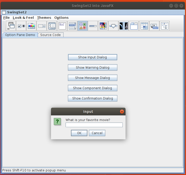
Task: Select the Table demo toolbar icon
Action: pos(144,26)
